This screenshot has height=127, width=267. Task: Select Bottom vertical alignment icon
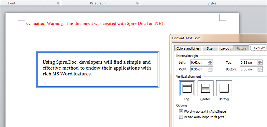coord(224,88)
